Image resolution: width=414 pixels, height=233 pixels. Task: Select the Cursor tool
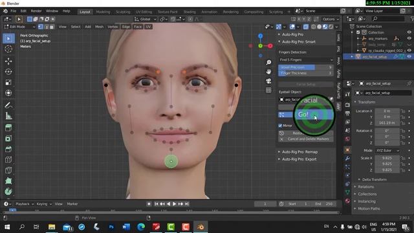pos(8,49)
